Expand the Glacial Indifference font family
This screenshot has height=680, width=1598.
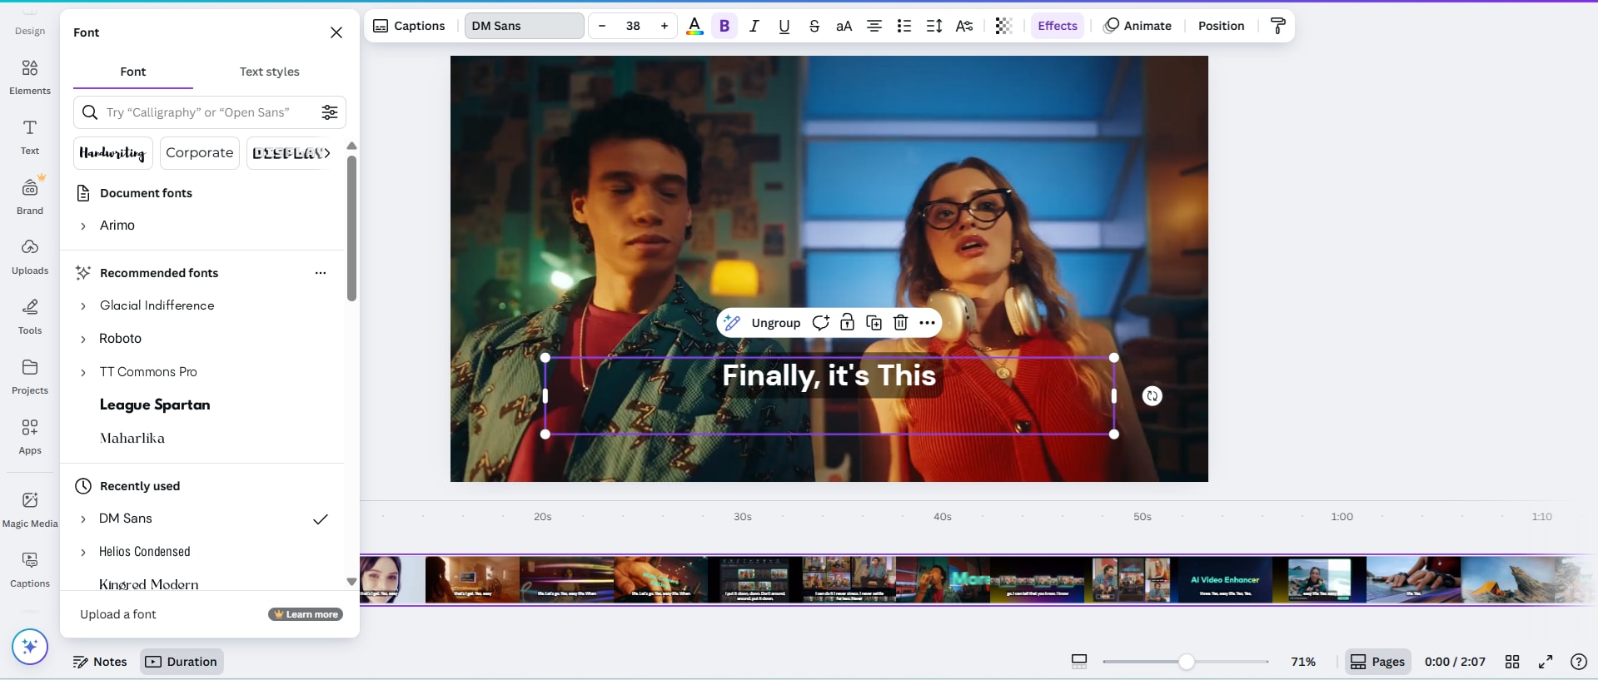[x=82, y=305]
